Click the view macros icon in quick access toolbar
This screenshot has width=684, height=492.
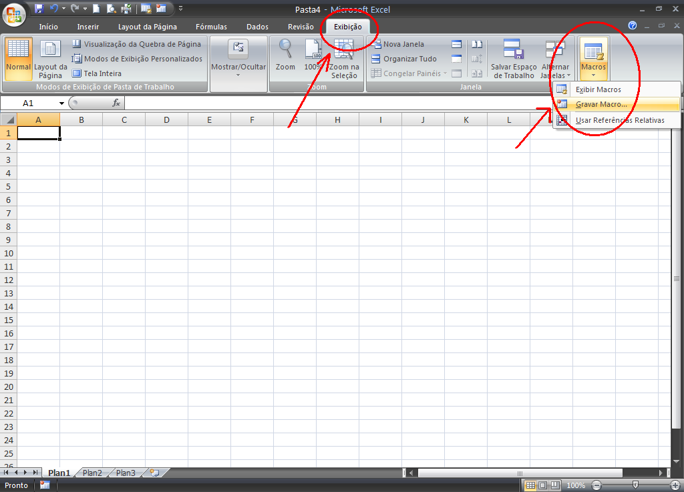146,9
